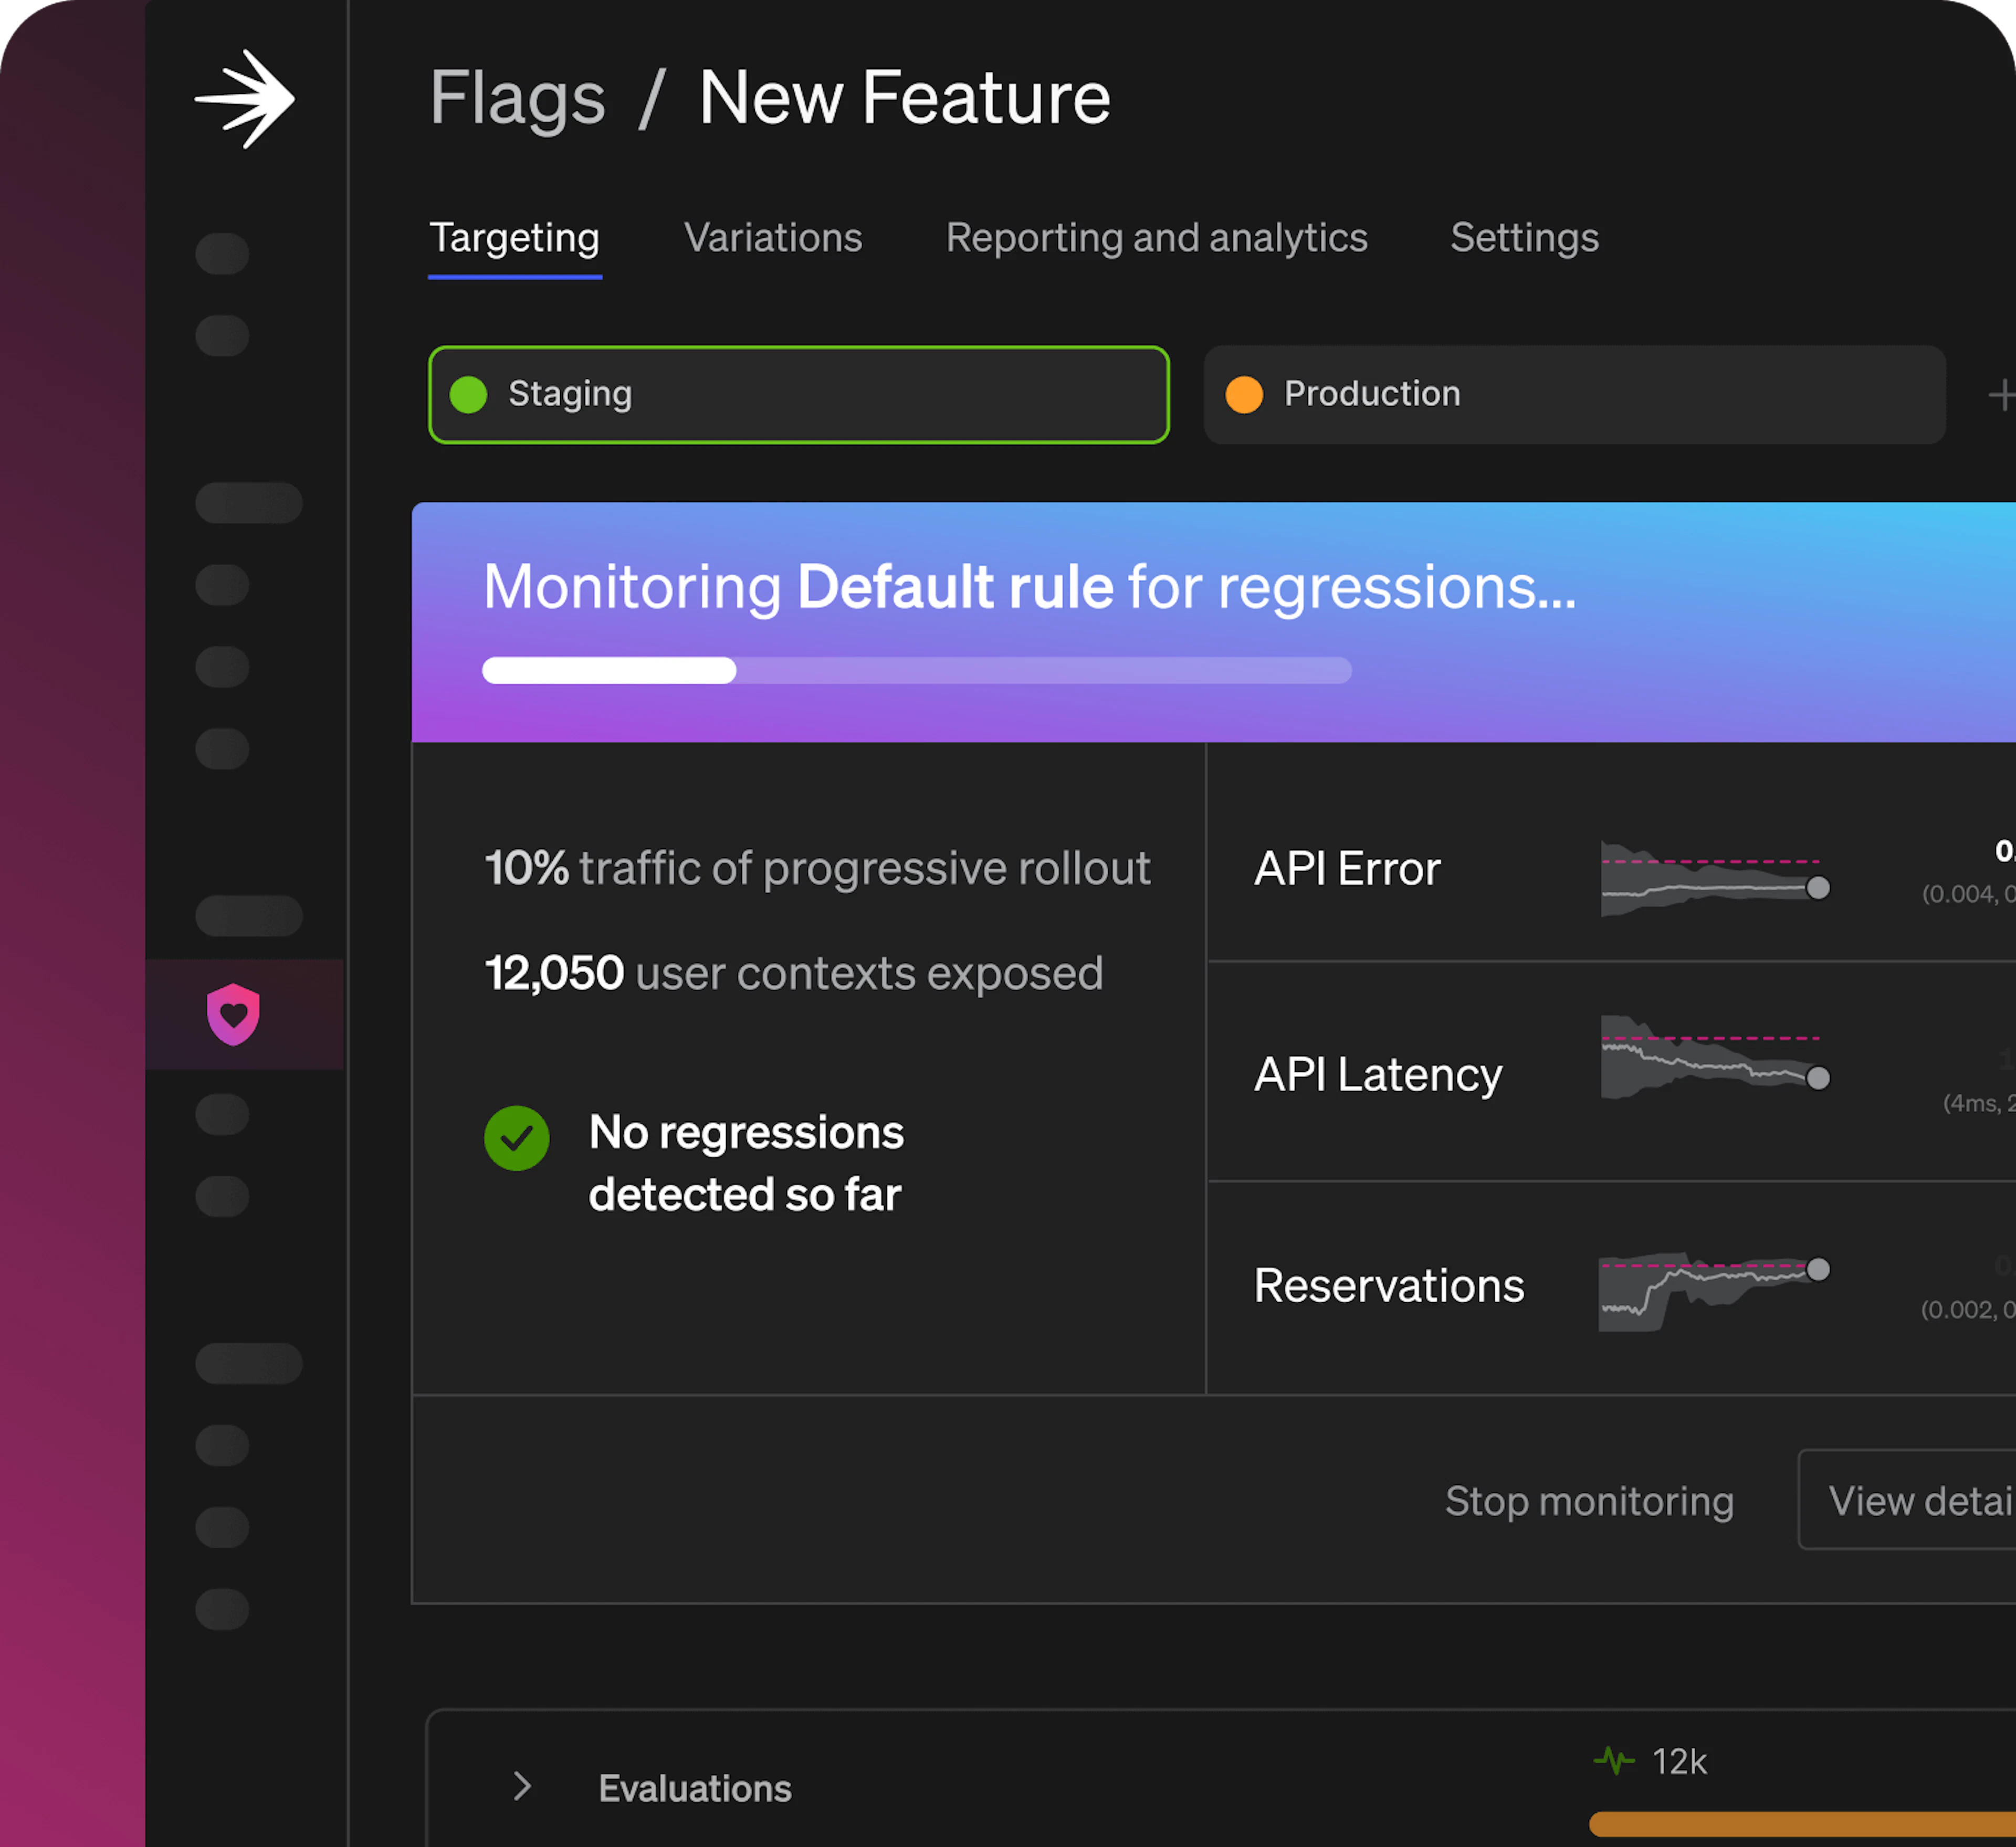
Task: Click the orange evaluations bar
Action: pos(1800,1823)
